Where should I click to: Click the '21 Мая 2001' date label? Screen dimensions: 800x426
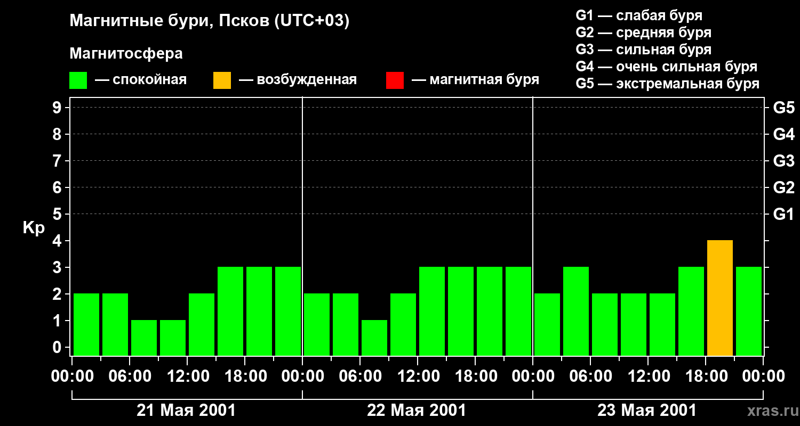click(x=186, y=410)
